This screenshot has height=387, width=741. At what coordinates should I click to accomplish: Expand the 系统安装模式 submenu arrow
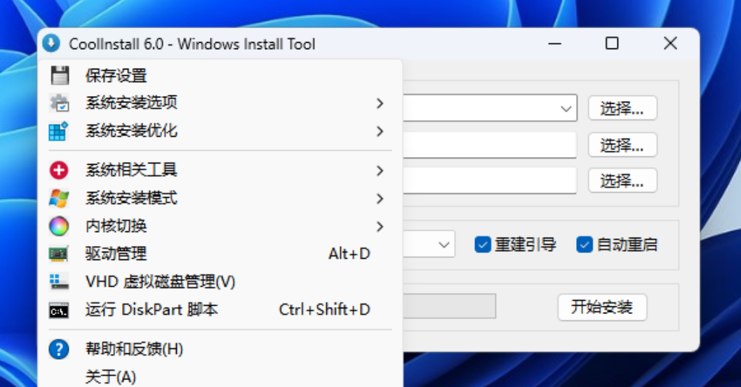(380, 198)
